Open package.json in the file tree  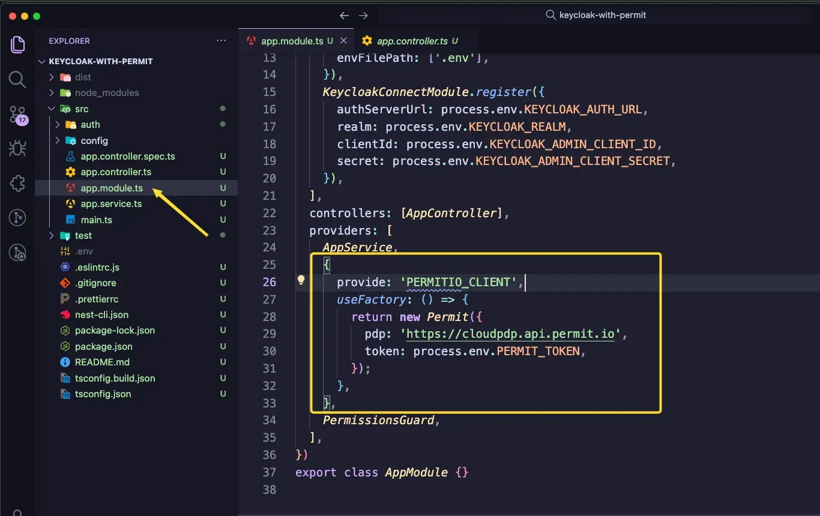(103, 346)
